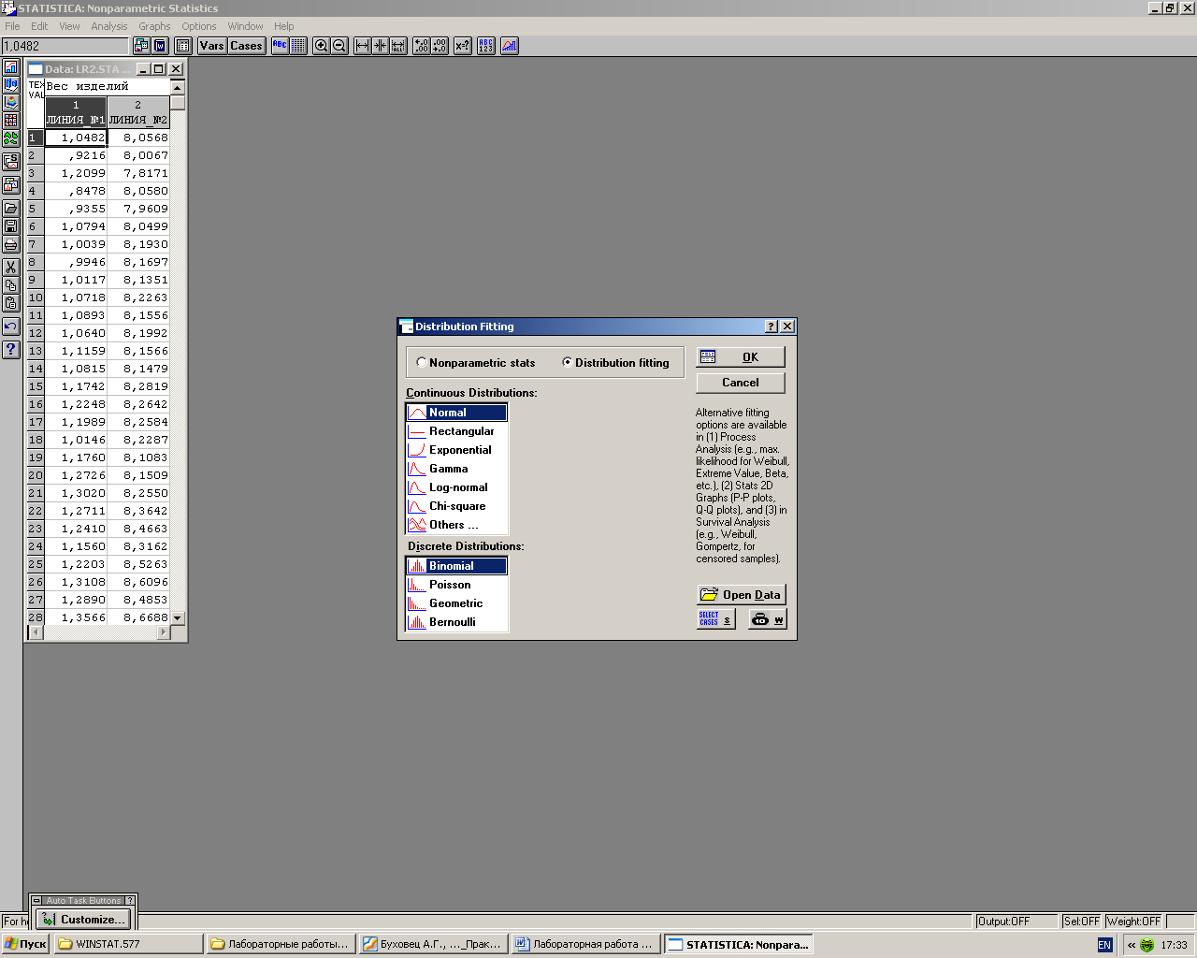Click Customize... auto task button
Viewport: 1197px width, 958px height.
(83, 920)
